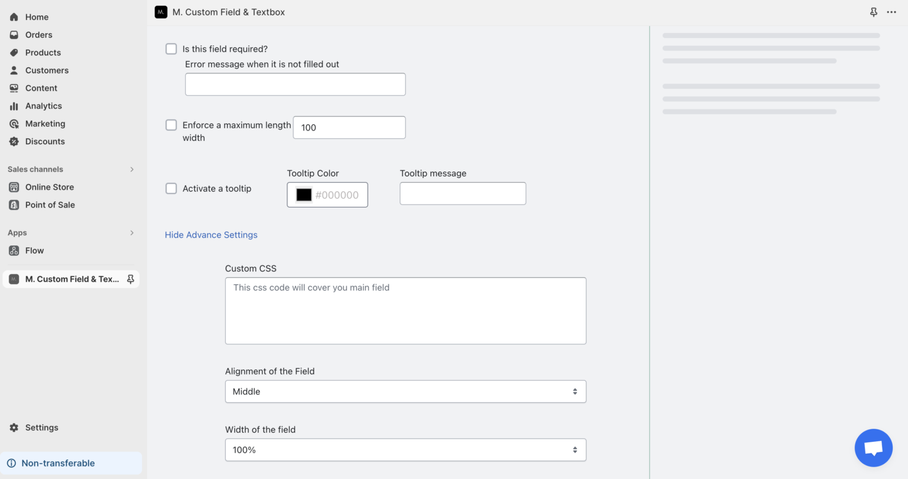Click the M. Custom Field sidebar app icon

click(14, 279)
